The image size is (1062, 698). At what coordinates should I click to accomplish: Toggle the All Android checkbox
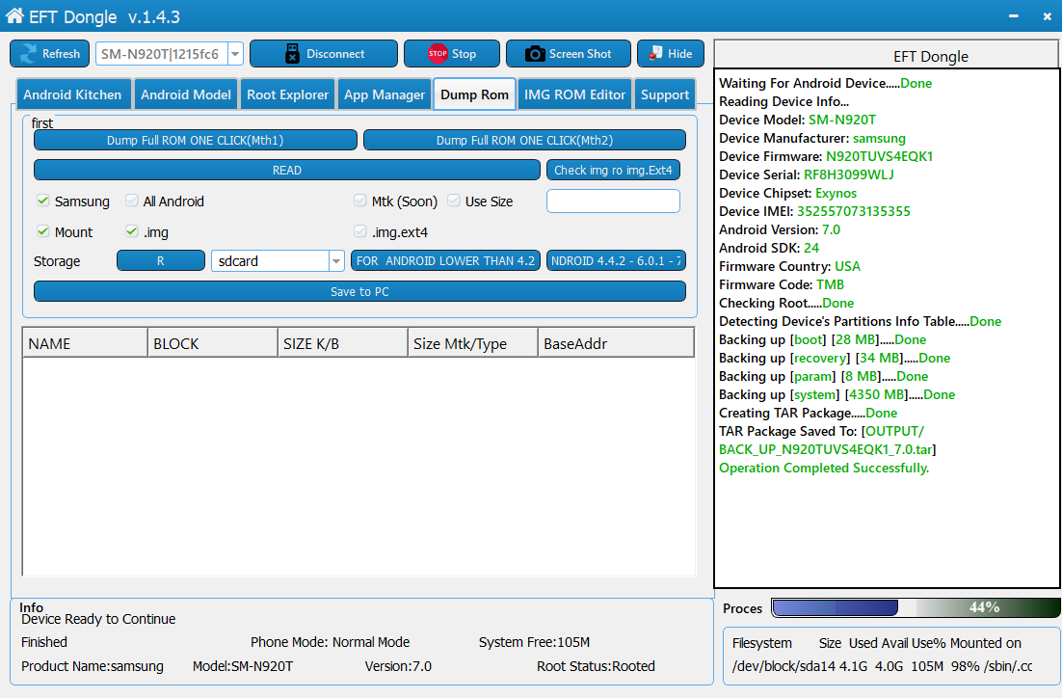click(x=131, y=201)
